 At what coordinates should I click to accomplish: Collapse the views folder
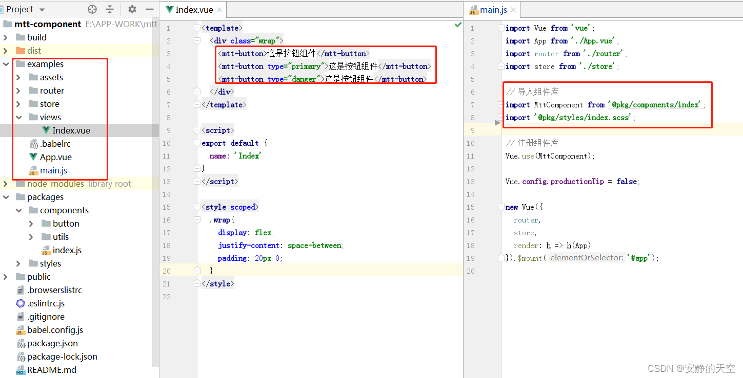click(x=18, y=117)
